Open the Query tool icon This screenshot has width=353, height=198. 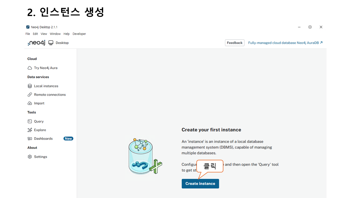(x=30, y=121)
